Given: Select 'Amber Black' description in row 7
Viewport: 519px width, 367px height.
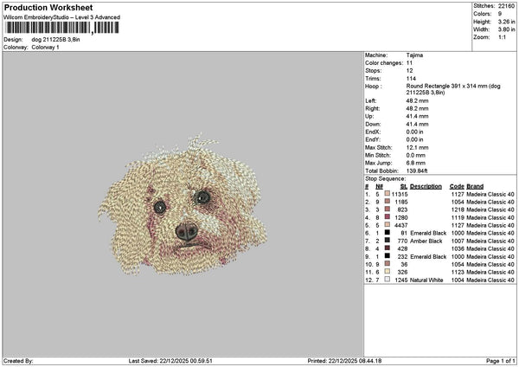Looking at the screenshot, I should pyautogui.click(x=426, y=241).
